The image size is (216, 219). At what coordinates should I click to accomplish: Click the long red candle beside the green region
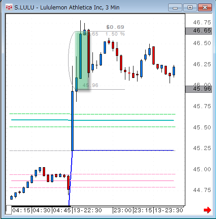(88, 51)
